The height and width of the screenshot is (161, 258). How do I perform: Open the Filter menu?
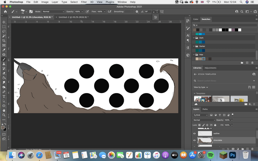[84, 2]
